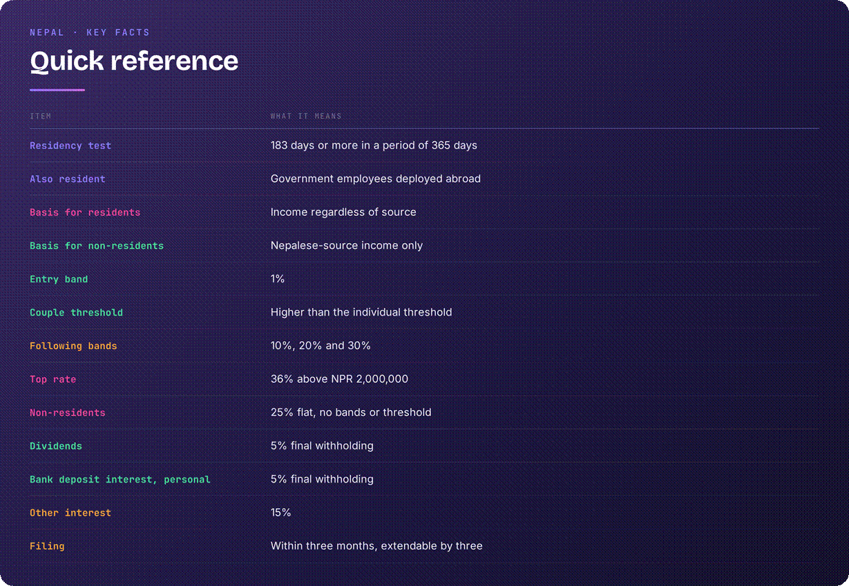This screenshot has width=849, height=586.
Task: Select the Non-residents item label
Action: (68, 413)
